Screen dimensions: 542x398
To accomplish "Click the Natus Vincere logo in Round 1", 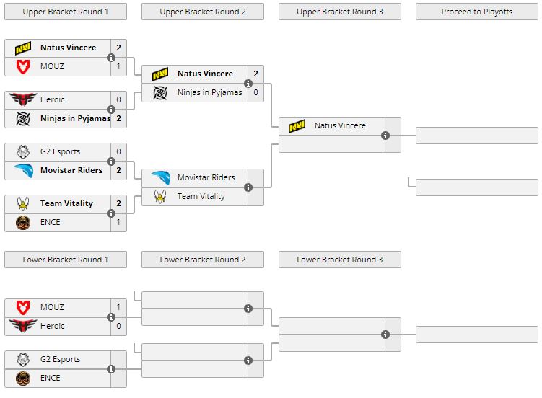I will click(x=22, y=48).
